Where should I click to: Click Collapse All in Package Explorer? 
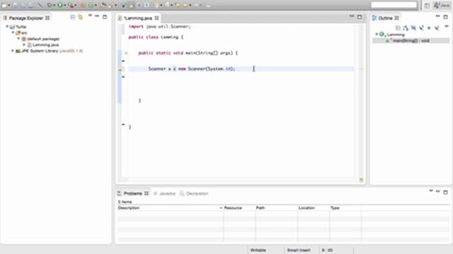(72, 17)
